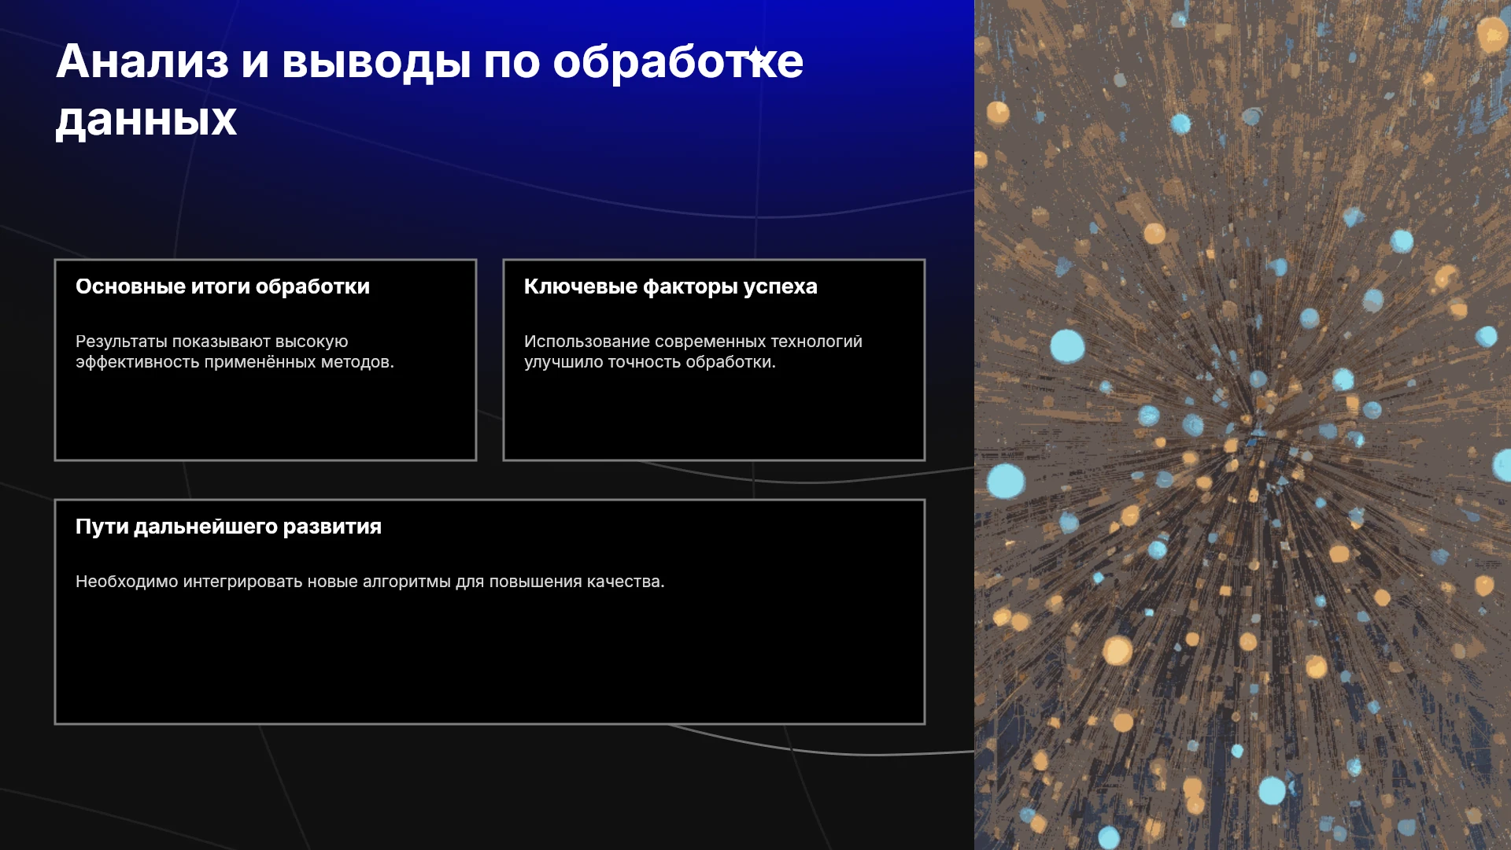Viewport: 1511px width, 850px height.
Task: Click the white star icon in the title
Action: point(755,57)
